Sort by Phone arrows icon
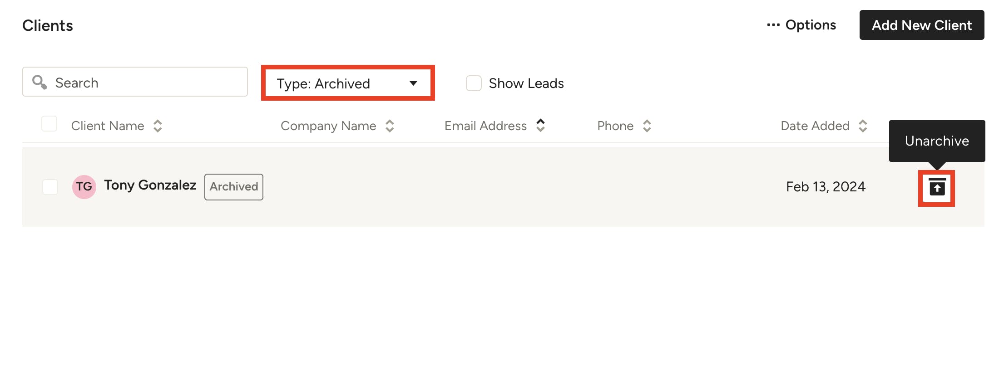 [x=647, y=126]
